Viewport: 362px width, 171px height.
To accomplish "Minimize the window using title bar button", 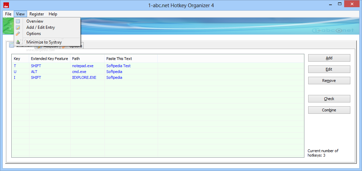I will tap(330, 4).
